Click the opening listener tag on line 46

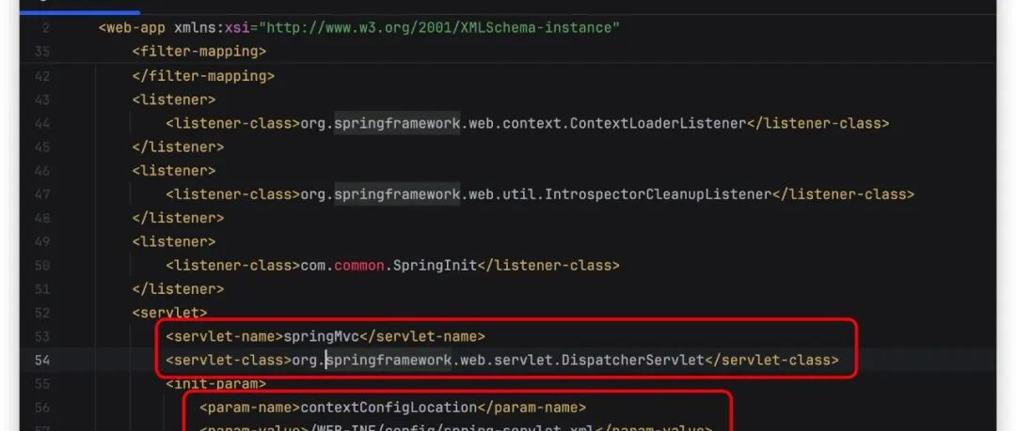pyautogui.click(x=174, y=171)
